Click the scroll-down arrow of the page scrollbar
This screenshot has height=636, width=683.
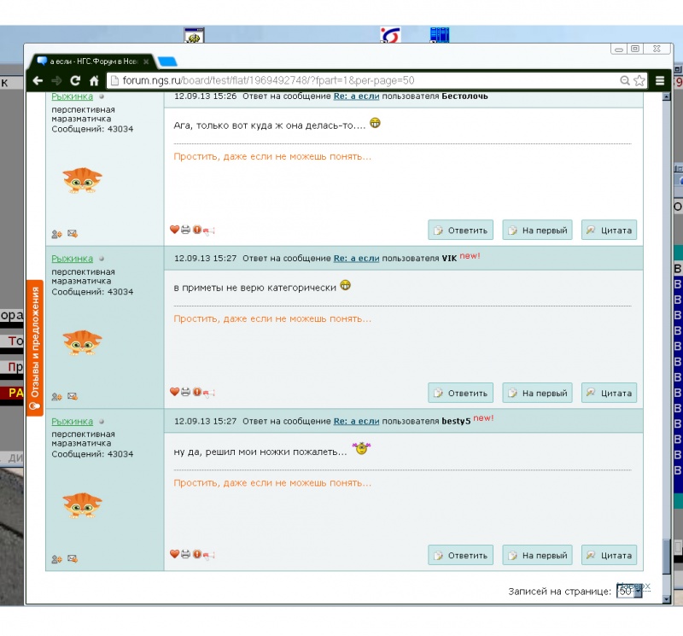click(667, 599)
